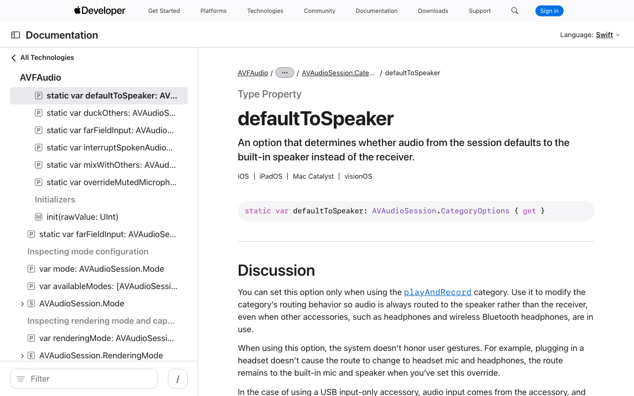This screenshot has width=634, height=396.
Task: Click the P icon beside var mode
Action: tap(31, 269)
